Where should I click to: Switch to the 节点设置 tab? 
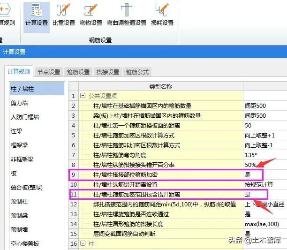tap(49, 72)
